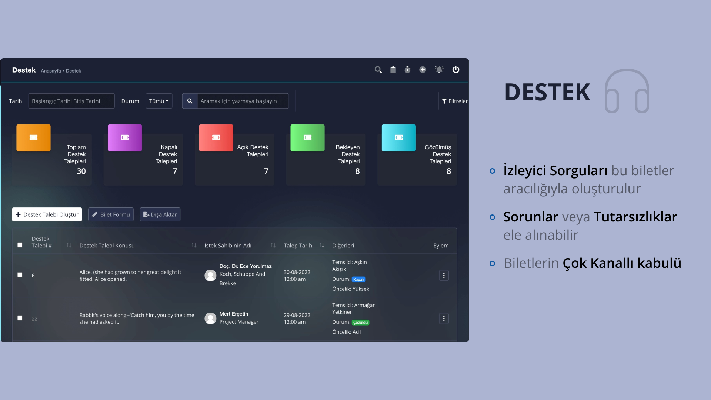Open the Filtreler filter option
The width and height of the screenshot is (711, 400).
[454, 101]
